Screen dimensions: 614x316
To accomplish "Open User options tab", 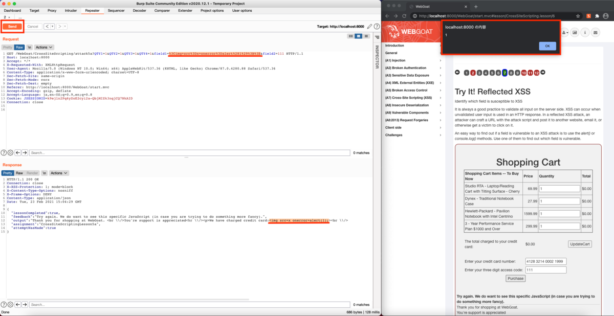I will point(242,10).
